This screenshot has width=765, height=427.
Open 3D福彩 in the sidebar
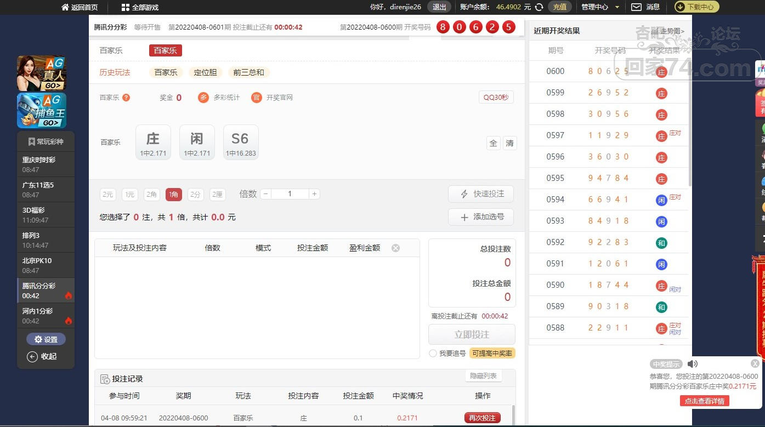tap(46, 215)
